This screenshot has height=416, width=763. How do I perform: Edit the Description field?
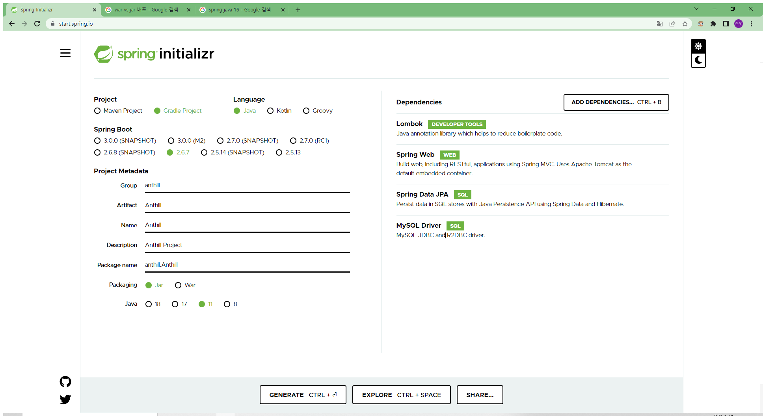[x=247, y=245]
